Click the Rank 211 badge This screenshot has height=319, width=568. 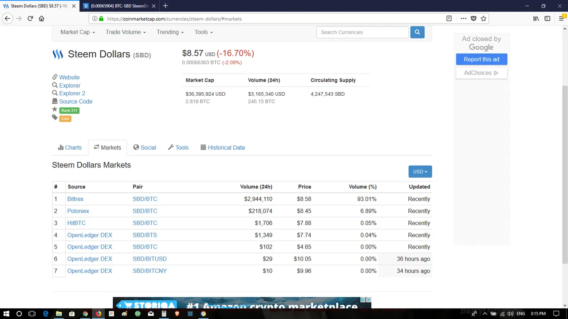(x=69, y=110)
